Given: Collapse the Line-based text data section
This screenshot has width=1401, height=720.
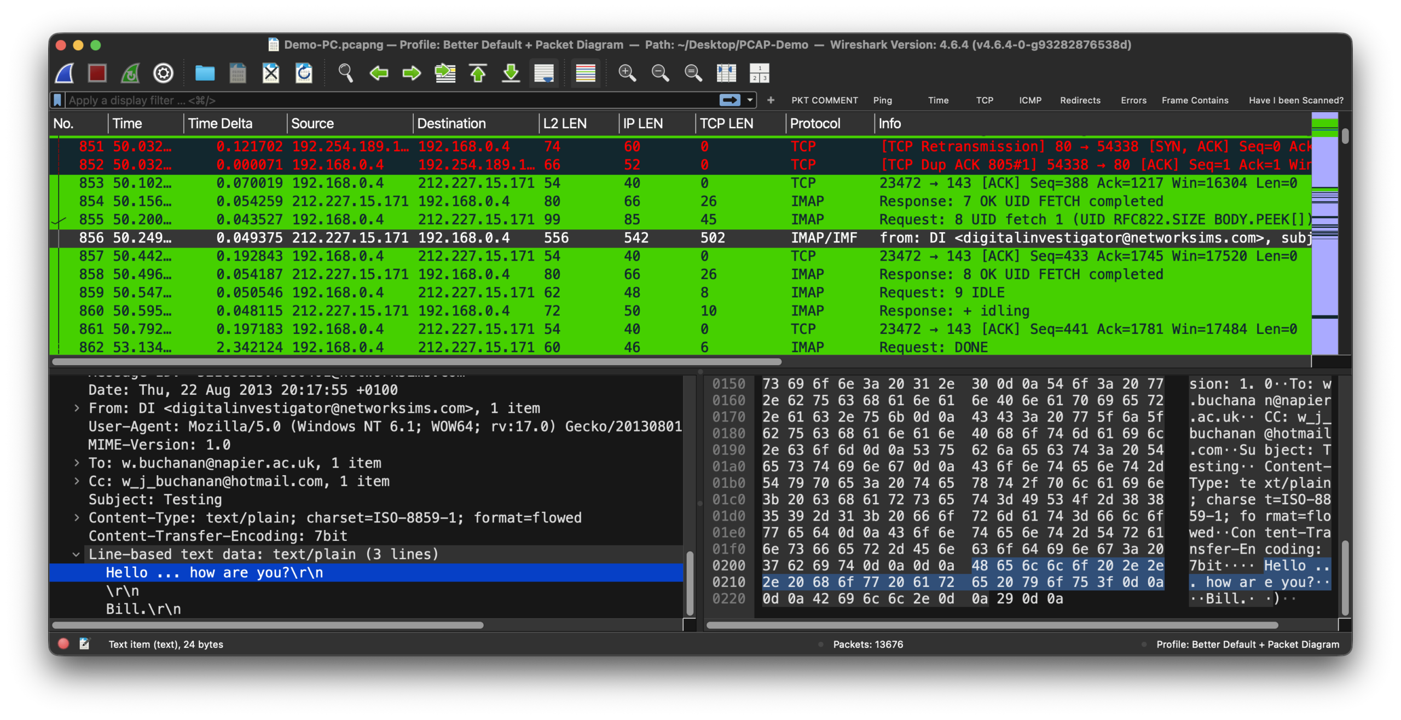Looking at the screenshot, I should (77, 554).
